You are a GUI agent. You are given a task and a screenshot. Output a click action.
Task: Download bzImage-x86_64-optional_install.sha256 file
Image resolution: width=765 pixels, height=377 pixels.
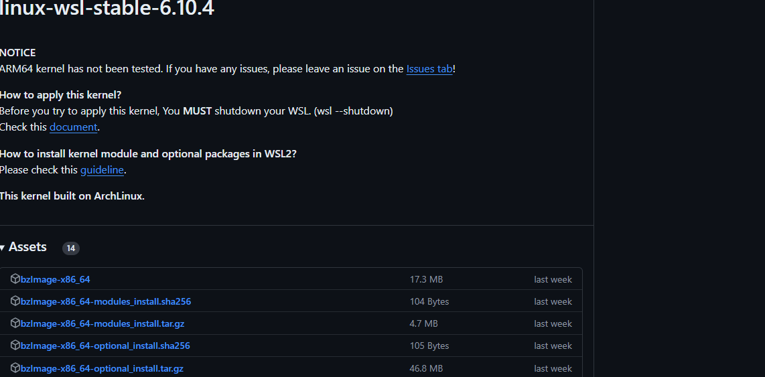pos(105,346)
